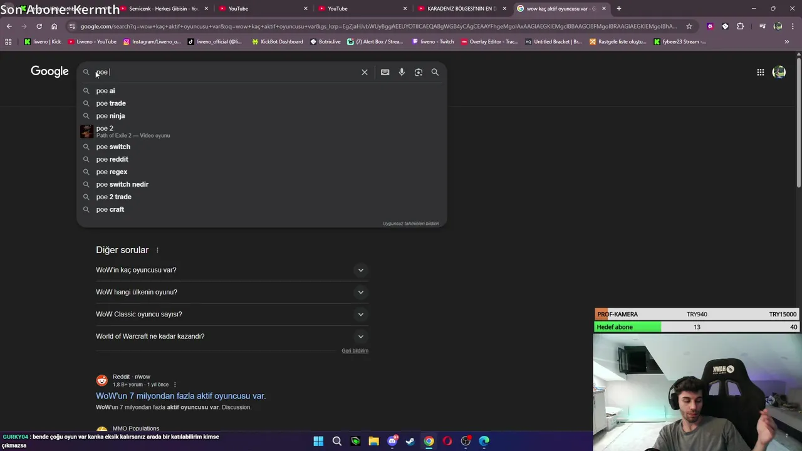The height and width of the screenshot is (451, 802).
Task: Open the apps grid in bookmarks bar
Action: click(x=8, y=41)
